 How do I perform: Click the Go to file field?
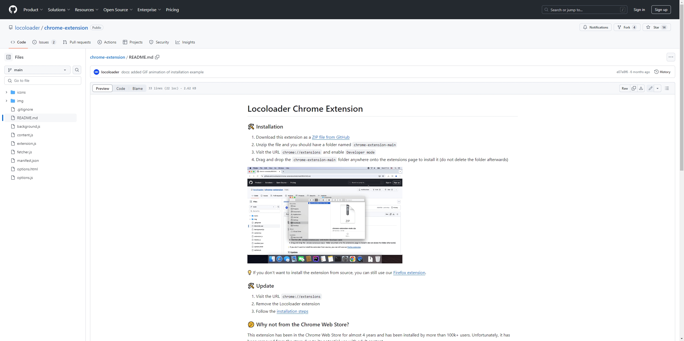click(x=43, y=81)
